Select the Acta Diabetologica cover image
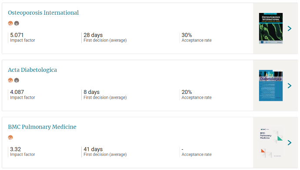Image resolution: width=300 pixels, height=170 pixels. pyautogui.click(x=271, y=86)
